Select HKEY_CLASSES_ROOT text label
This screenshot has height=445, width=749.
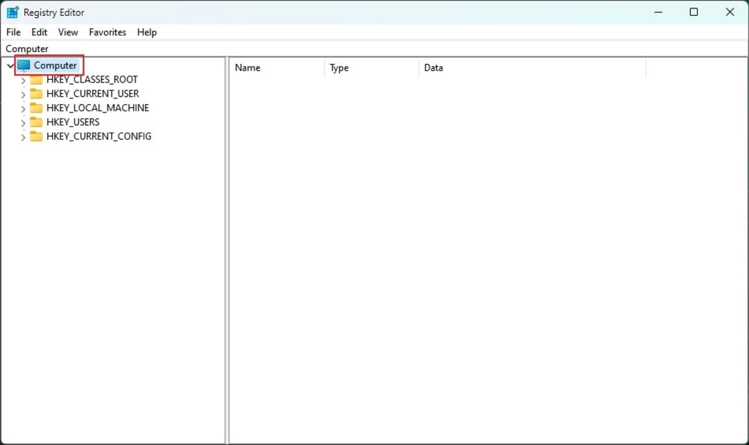click(x=92, y=79)
